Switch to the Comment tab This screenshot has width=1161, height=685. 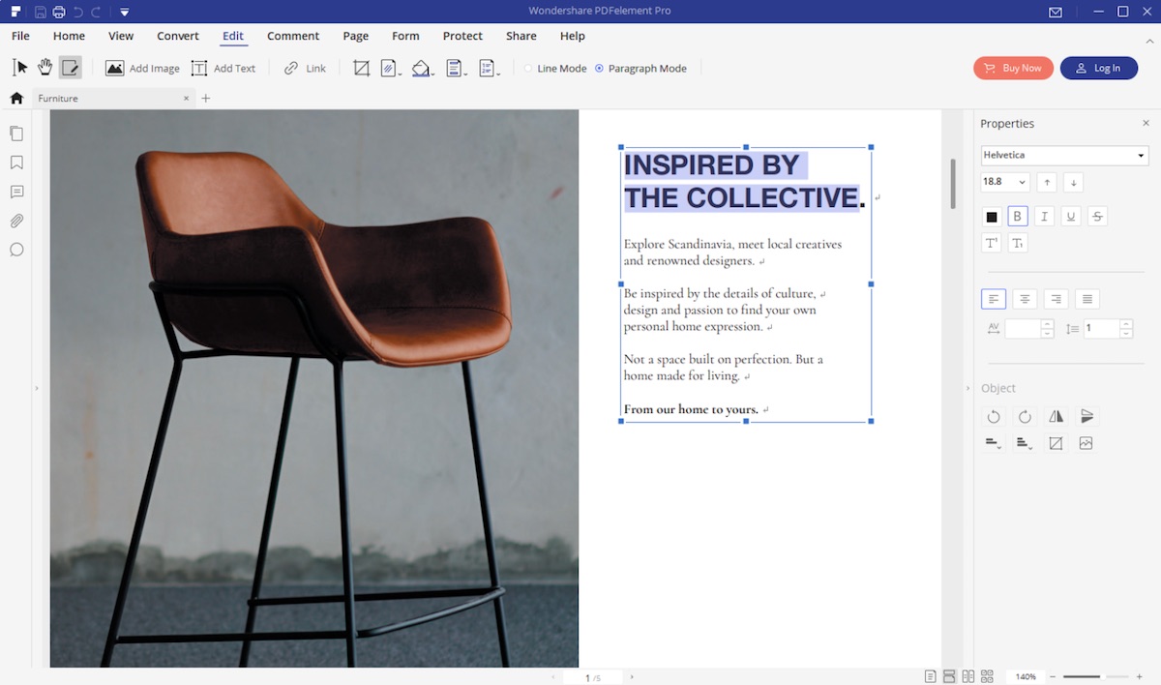(293, 36)
